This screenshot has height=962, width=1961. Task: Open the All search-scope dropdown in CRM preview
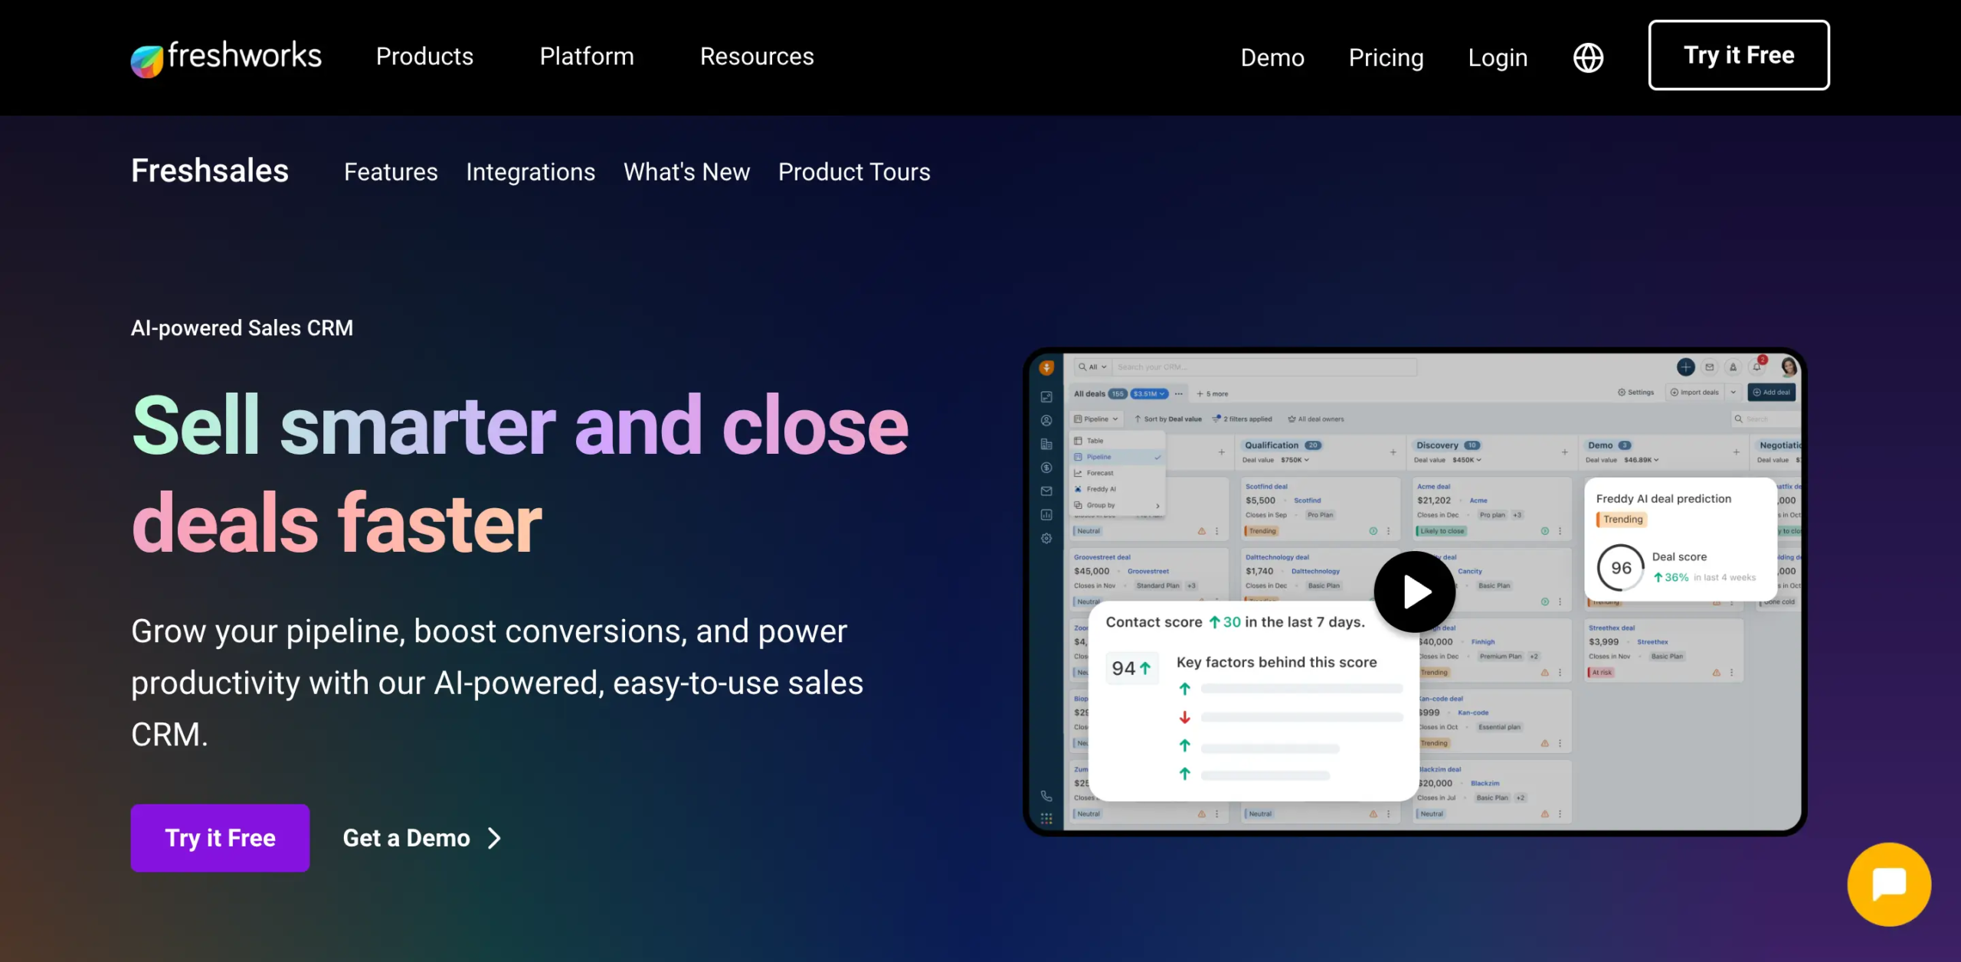[1093, 367]
